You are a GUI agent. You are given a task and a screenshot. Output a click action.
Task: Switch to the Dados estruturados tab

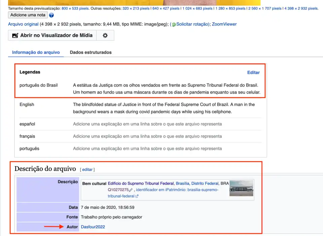(x=91, y=53)
